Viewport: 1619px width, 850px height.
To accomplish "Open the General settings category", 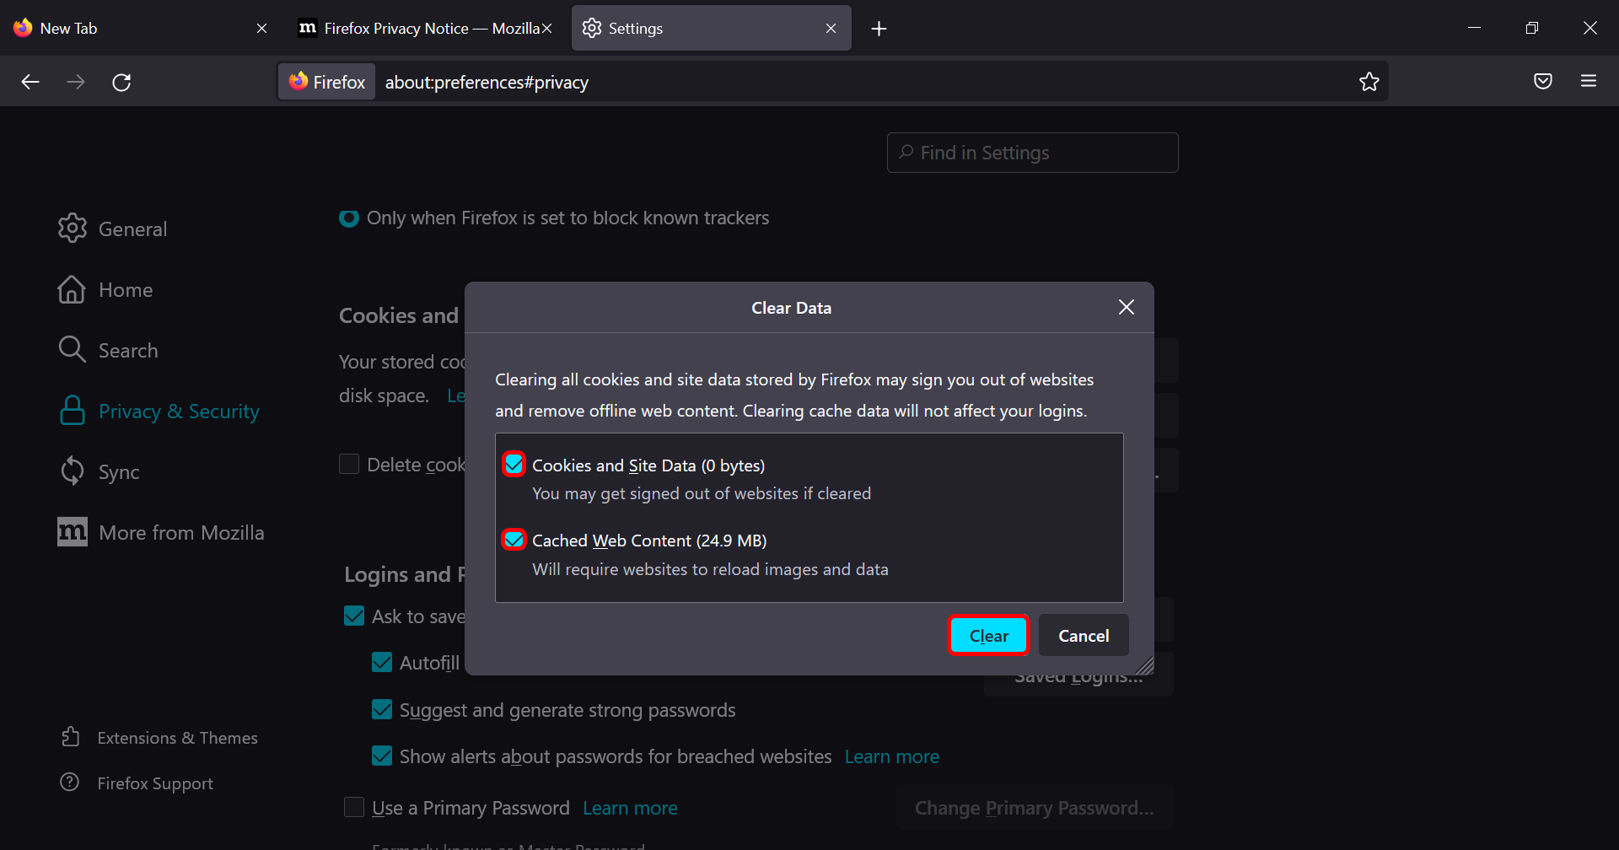I will coord(113,229).
